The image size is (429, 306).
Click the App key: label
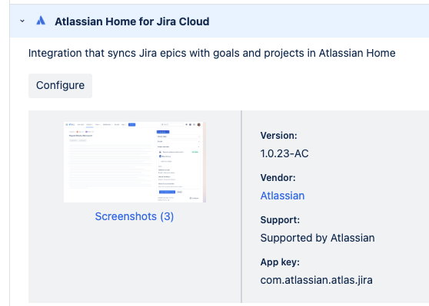(280, 262)
